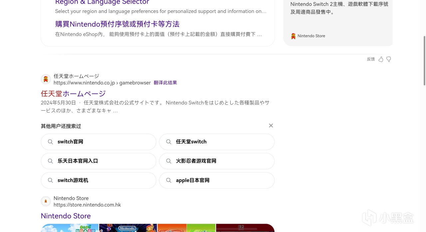The width and height of the screenshot is (426, 232).
Task: Search suggestion switch官网
Action: coord(99,142)
